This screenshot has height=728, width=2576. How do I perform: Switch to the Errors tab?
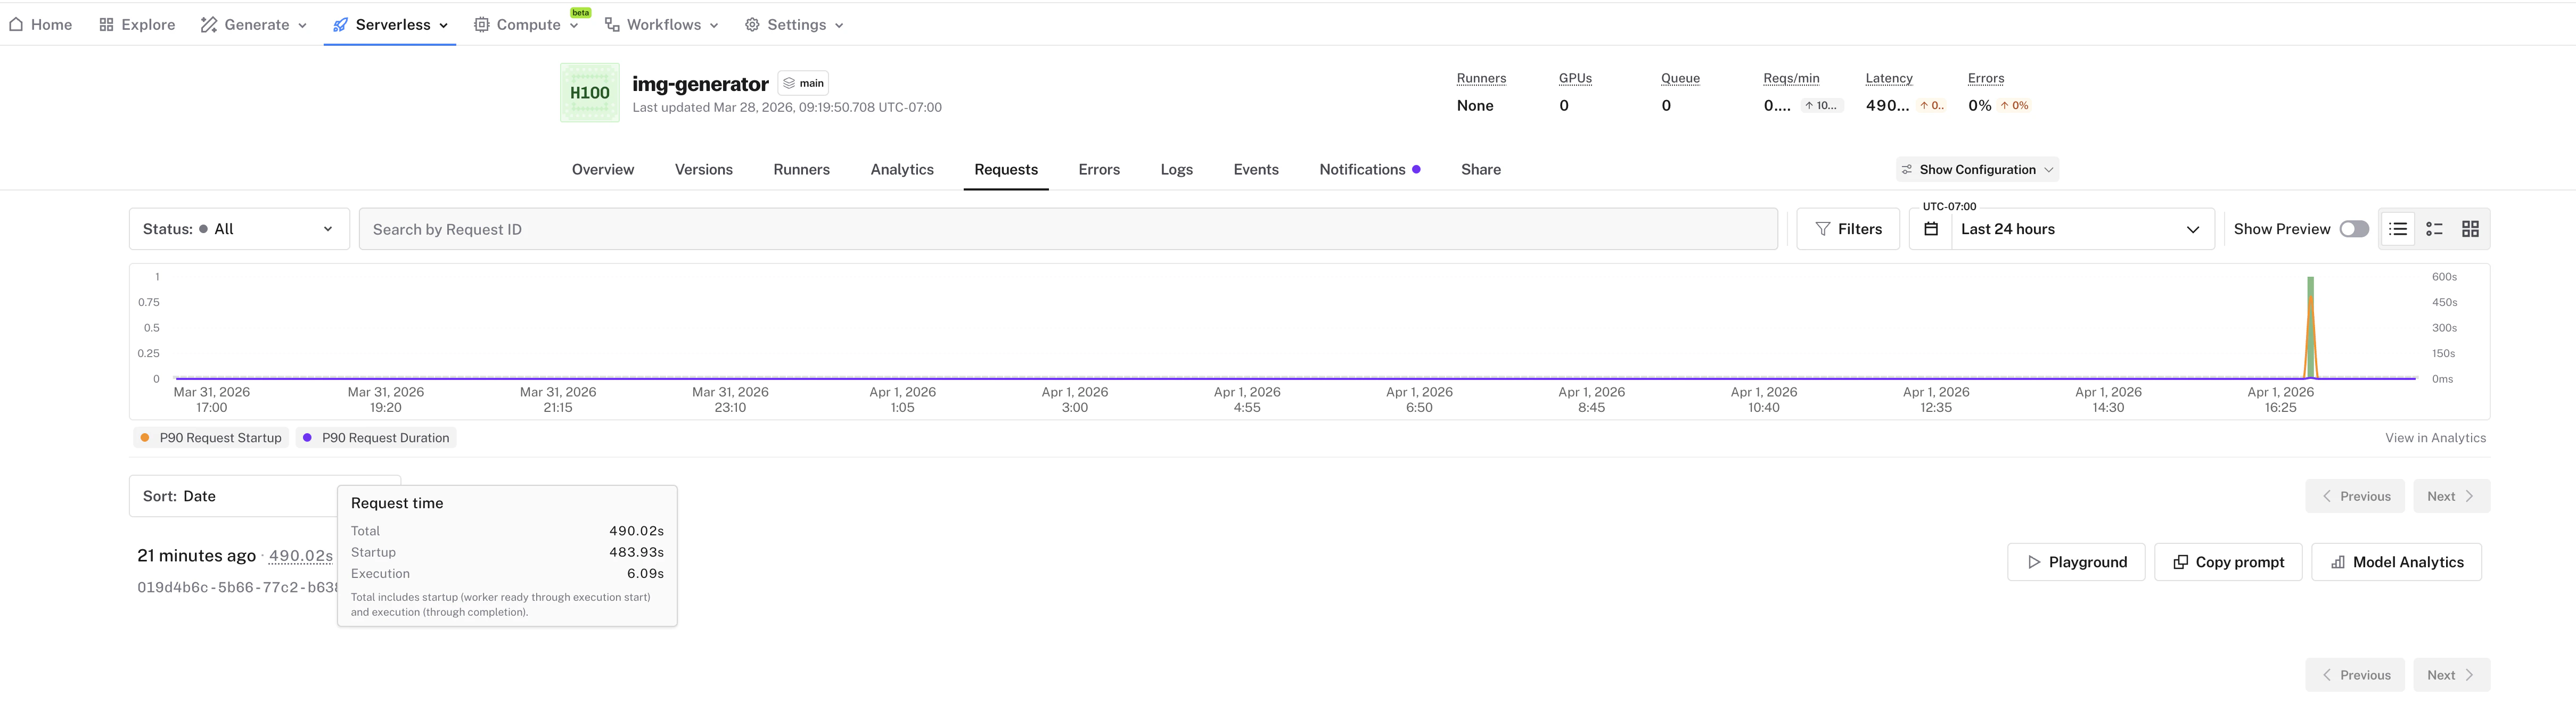tap(1098, 169)
